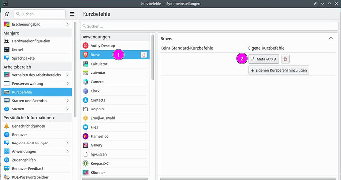Open the window menu icon in the title bar
This screenshot has width=341, height=180.
[5, 3]
